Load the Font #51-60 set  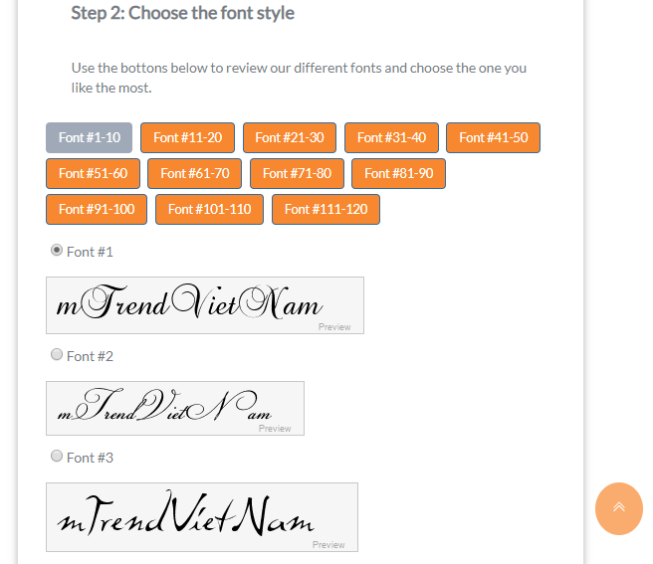(x=93, y=173)
